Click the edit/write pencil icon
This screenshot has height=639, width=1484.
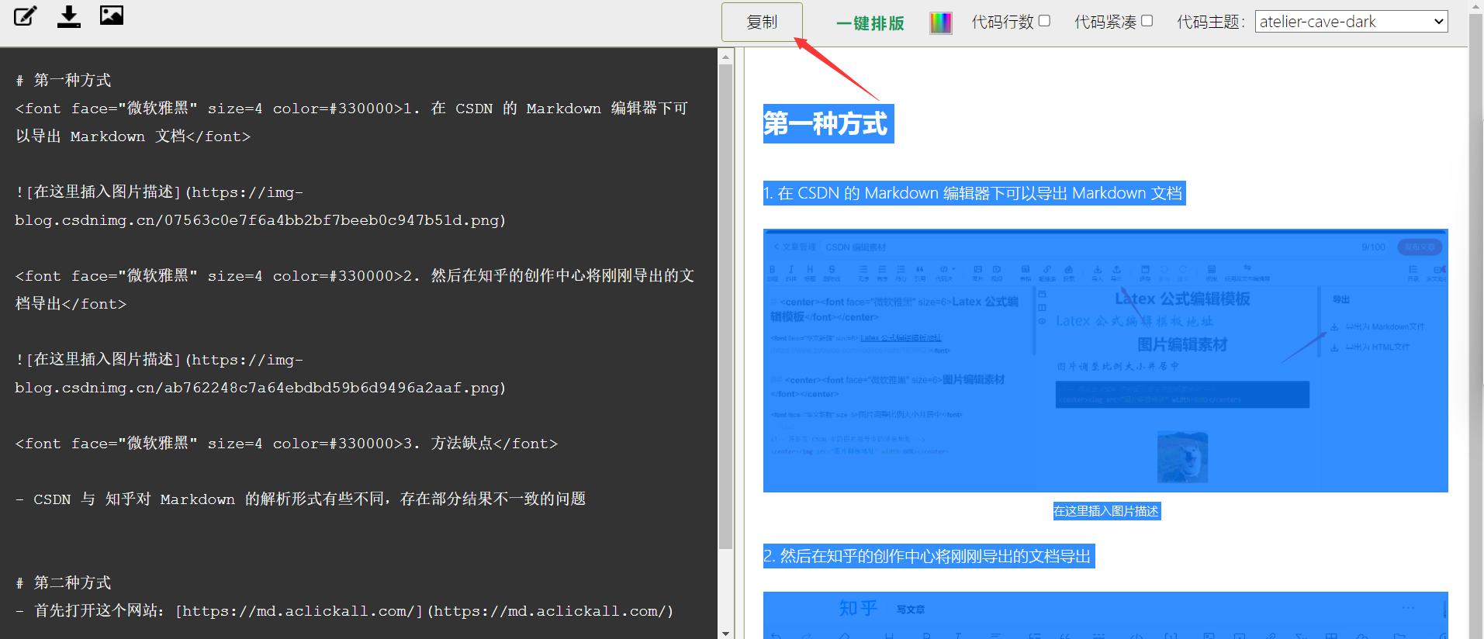(x=26, y=16)
